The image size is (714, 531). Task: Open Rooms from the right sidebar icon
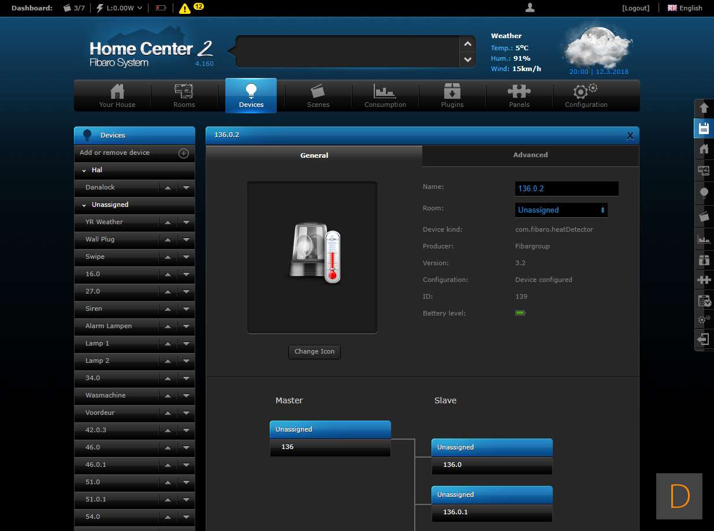pos(704,170)
